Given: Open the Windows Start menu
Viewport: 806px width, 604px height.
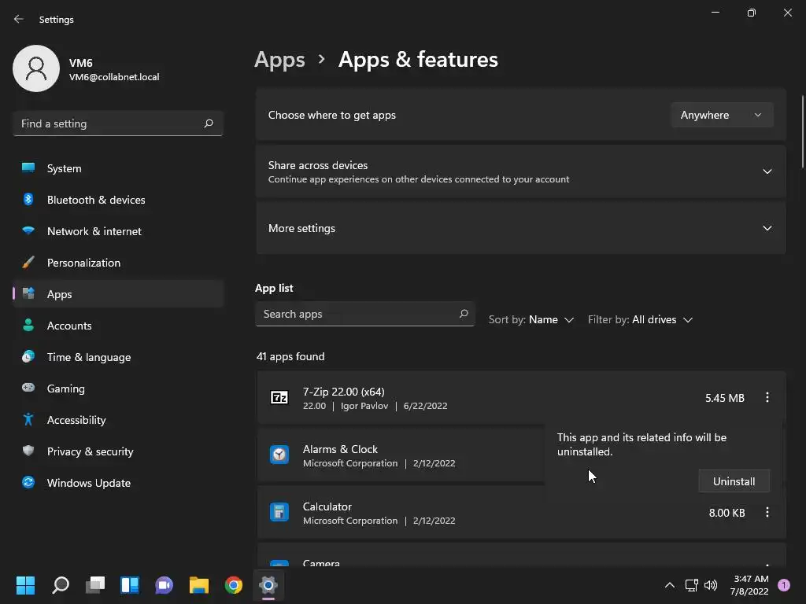Looking at the screenshot, I should point(25,585).
